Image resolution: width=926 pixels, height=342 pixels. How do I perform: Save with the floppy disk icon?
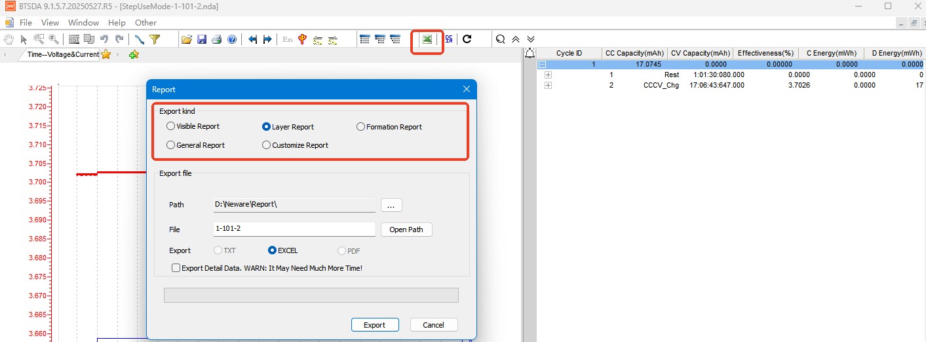pyautogui.click(x=202, y=39)
